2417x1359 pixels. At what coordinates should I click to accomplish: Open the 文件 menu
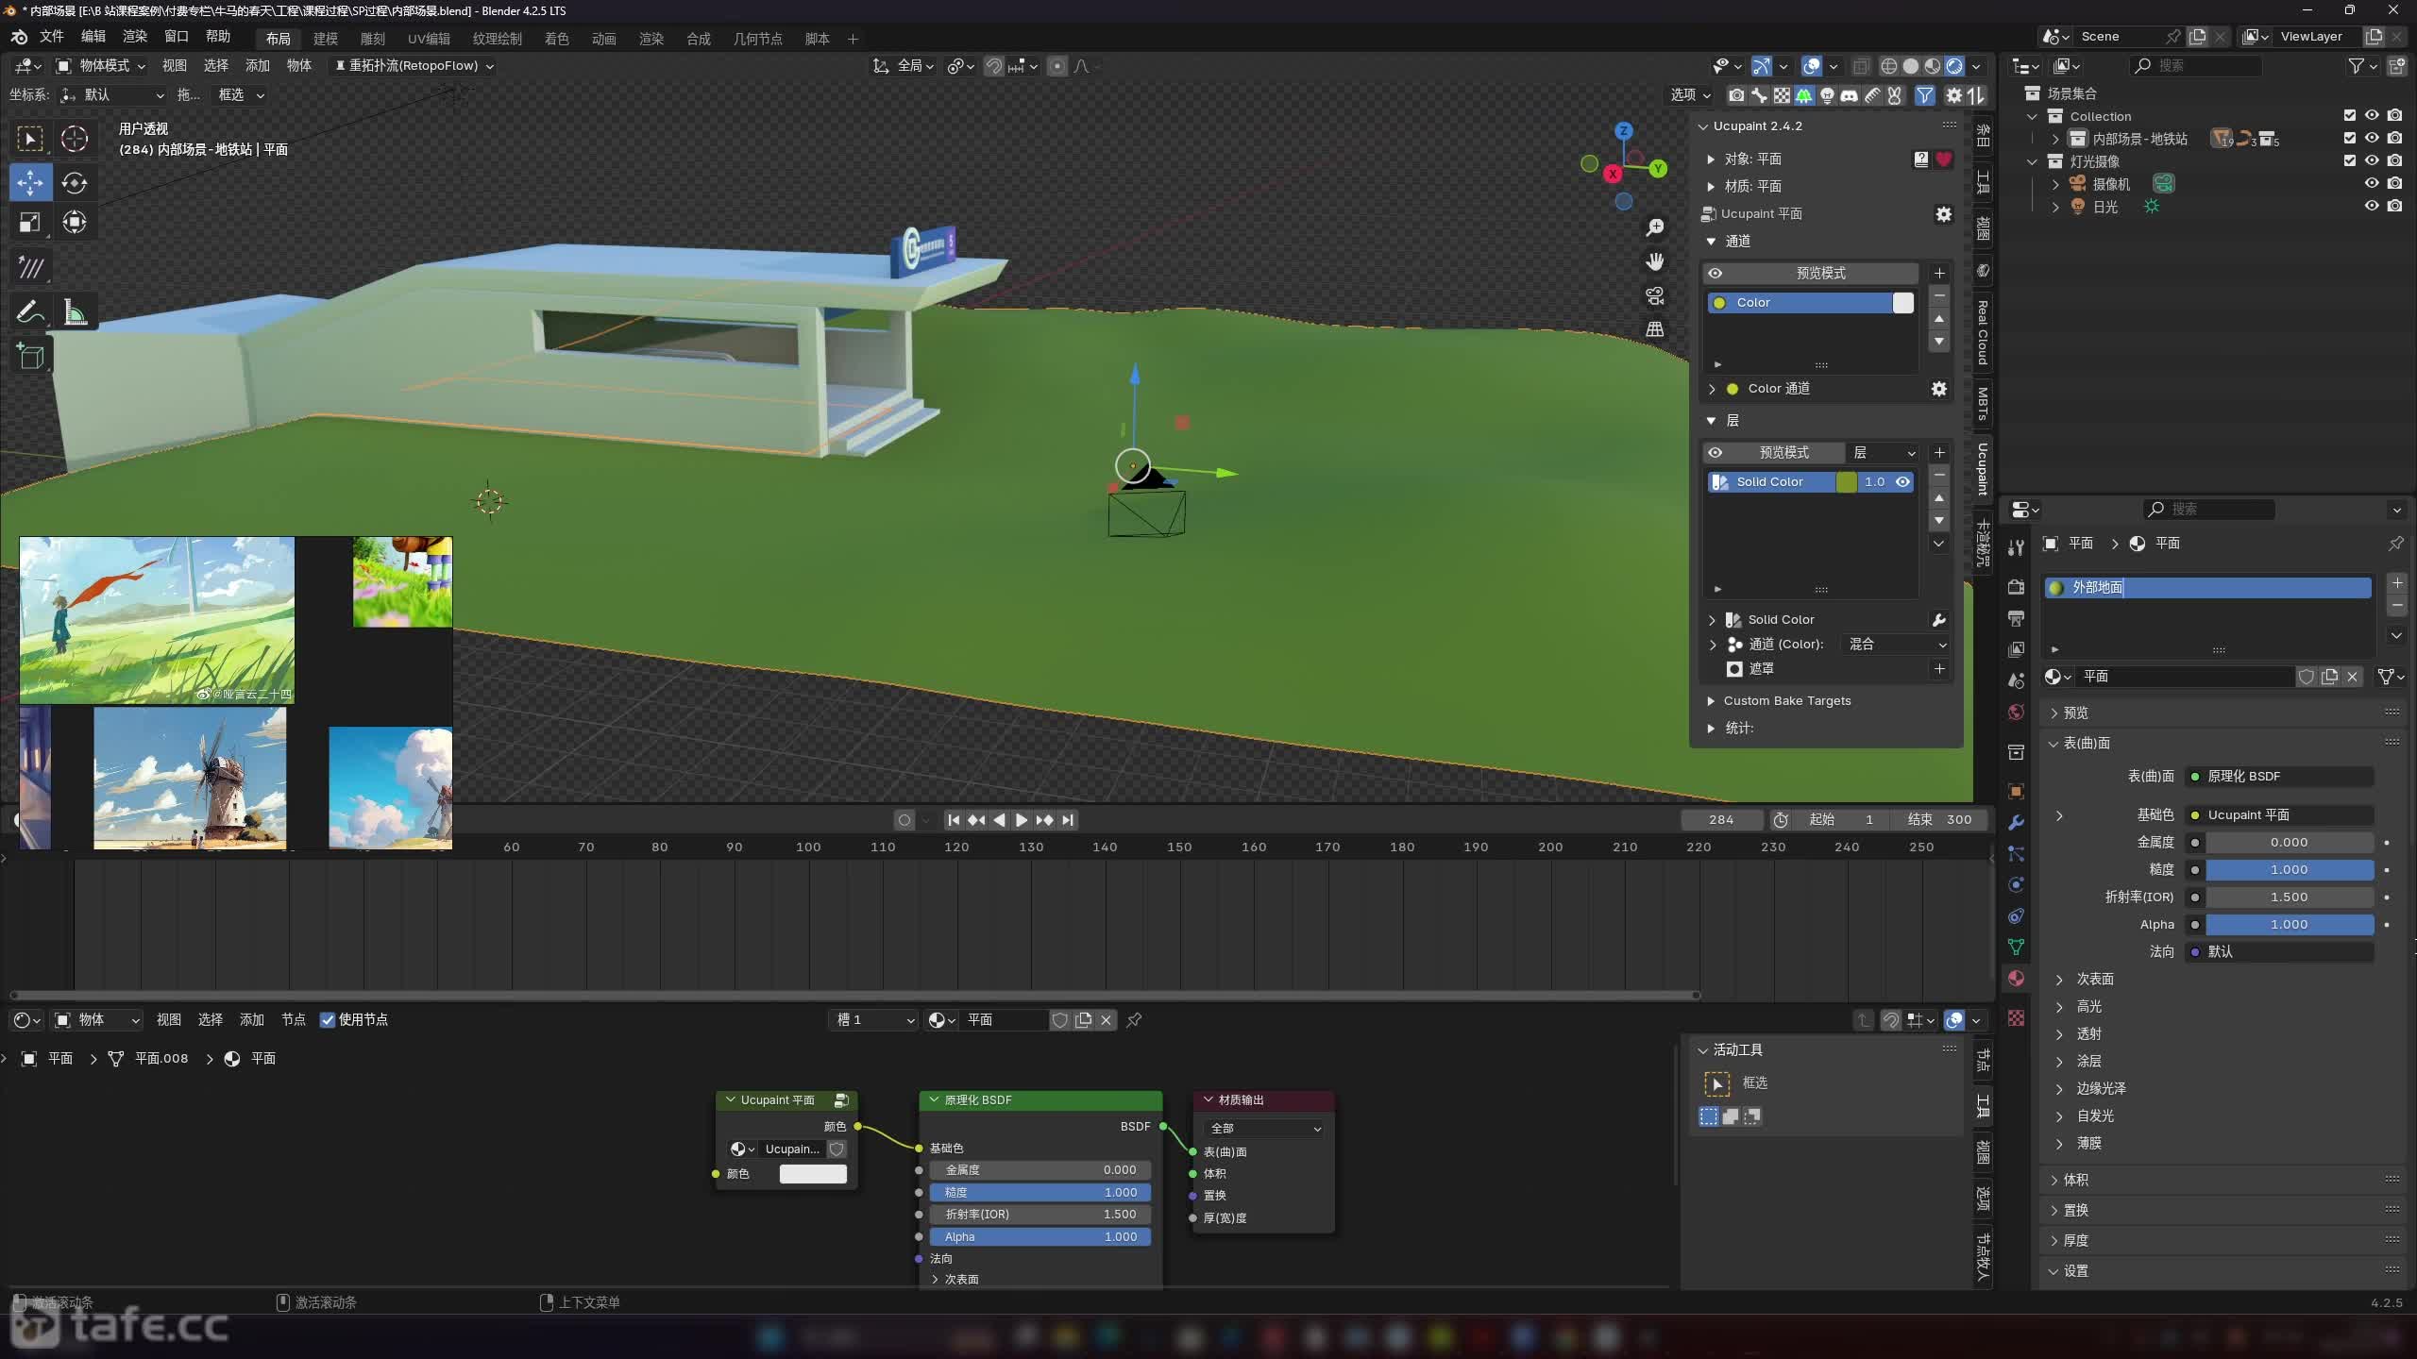51,36
